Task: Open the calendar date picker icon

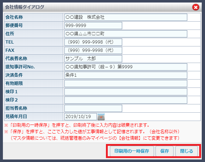Action: point(101,117)
